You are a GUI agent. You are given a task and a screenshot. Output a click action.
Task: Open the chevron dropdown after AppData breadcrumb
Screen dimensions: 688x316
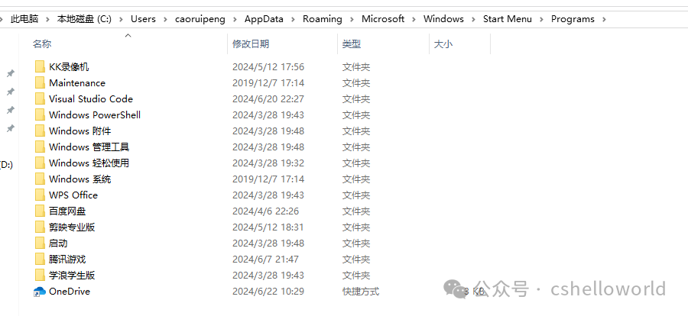tap(292, 19)
